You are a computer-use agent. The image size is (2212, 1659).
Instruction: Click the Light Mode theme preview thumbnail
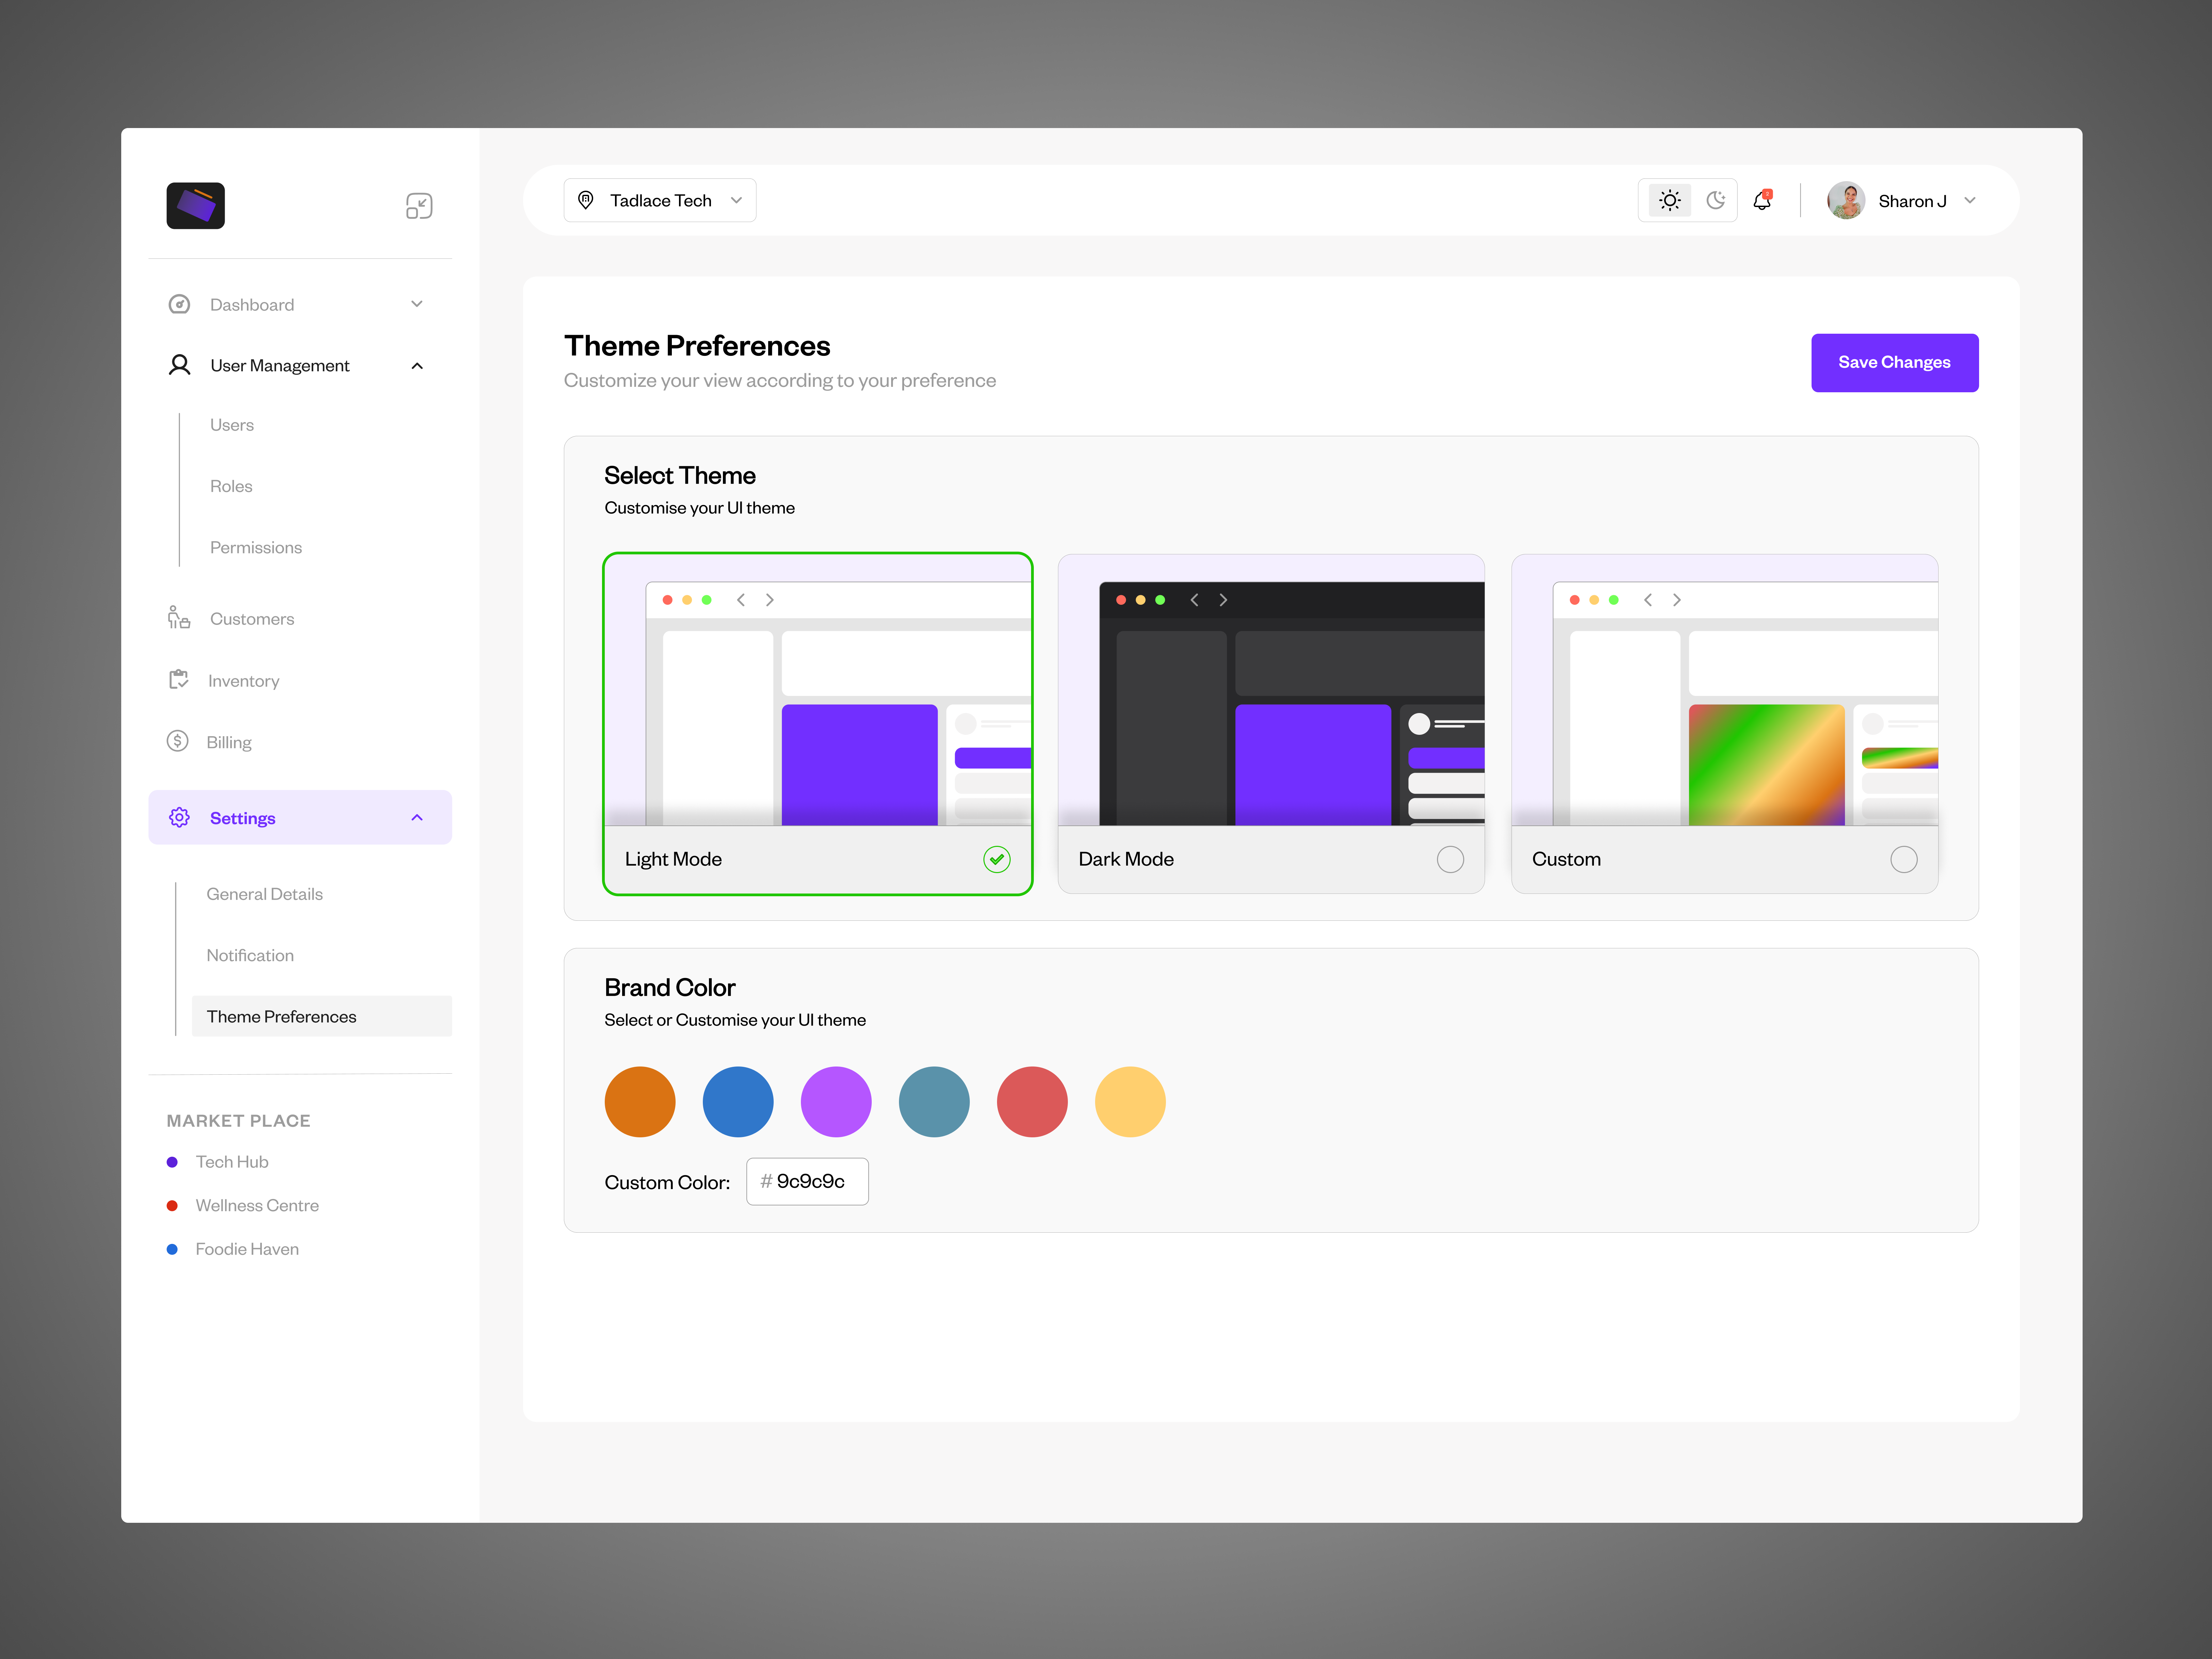pos(818,690)
